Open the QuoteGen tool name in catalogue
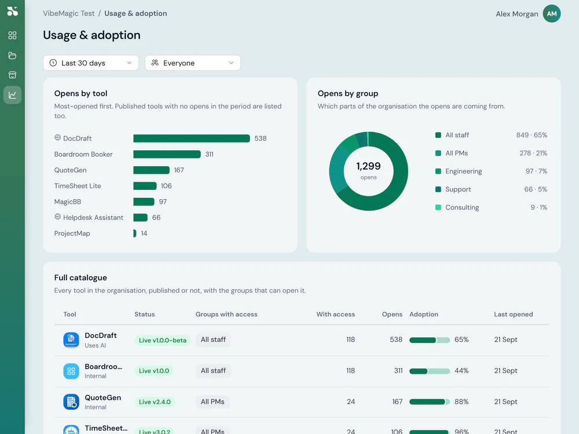Viewport: 579px width, 434px height. [102, 398]
